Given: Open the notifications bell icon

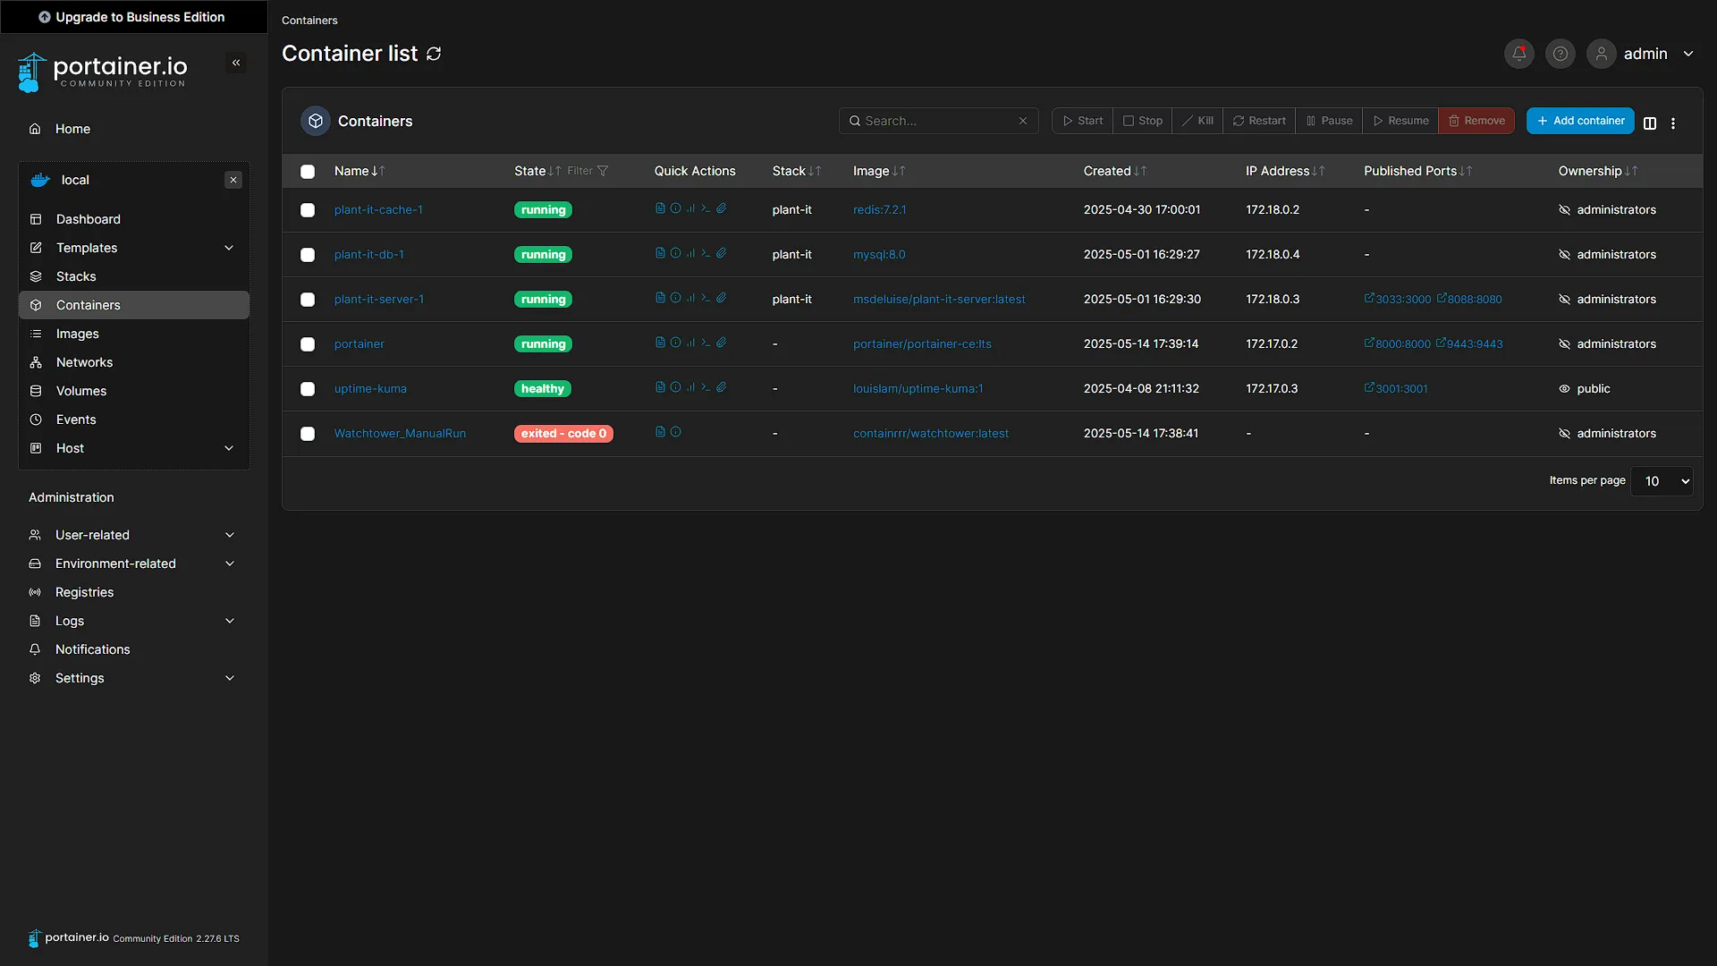Looking at the screenshot, I should (x=1518, y=54).
